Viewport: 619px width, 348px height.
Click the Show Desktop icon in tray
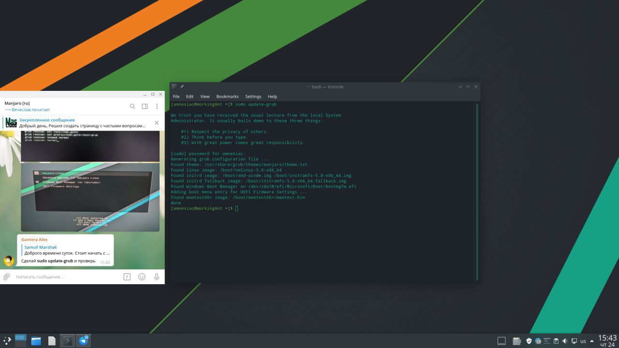(x=501, y=341)
